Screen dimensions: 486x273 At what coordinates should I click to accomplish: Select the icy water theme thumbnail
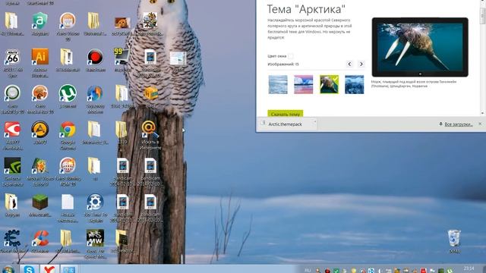coord(278,84)
